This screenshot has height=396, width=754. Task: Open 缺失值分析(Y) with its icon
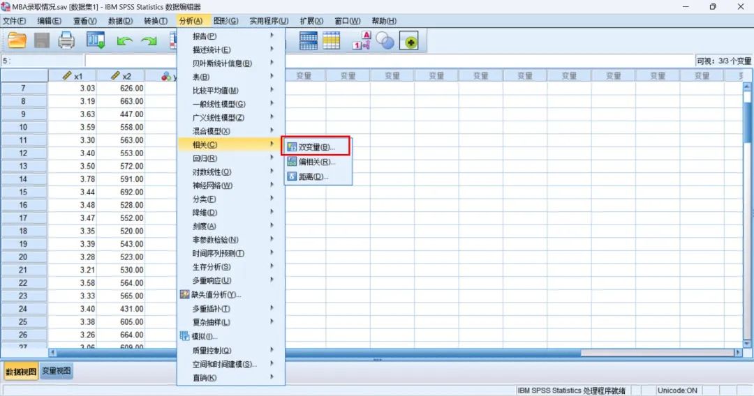pyautogui.click(x=210, y=295)
